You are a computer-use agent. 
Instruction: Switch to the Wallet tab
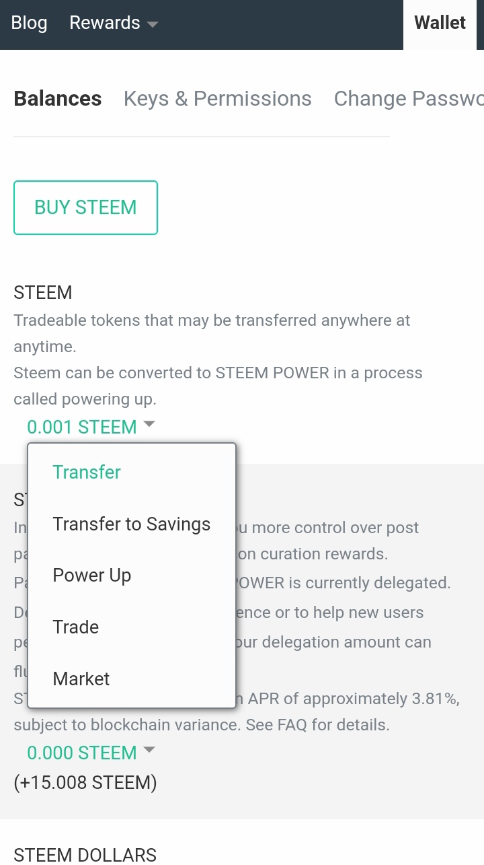(440, 23)
